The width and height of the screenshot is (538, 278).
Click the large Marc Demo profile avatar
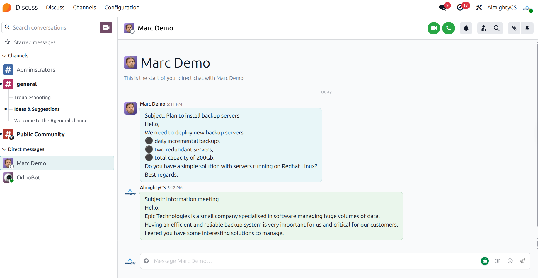coord(130,63)
